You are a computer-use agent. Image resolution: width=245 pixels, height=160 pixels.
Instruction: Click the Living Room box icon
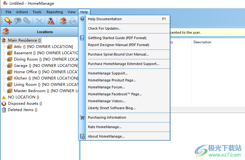coord(10,85)
